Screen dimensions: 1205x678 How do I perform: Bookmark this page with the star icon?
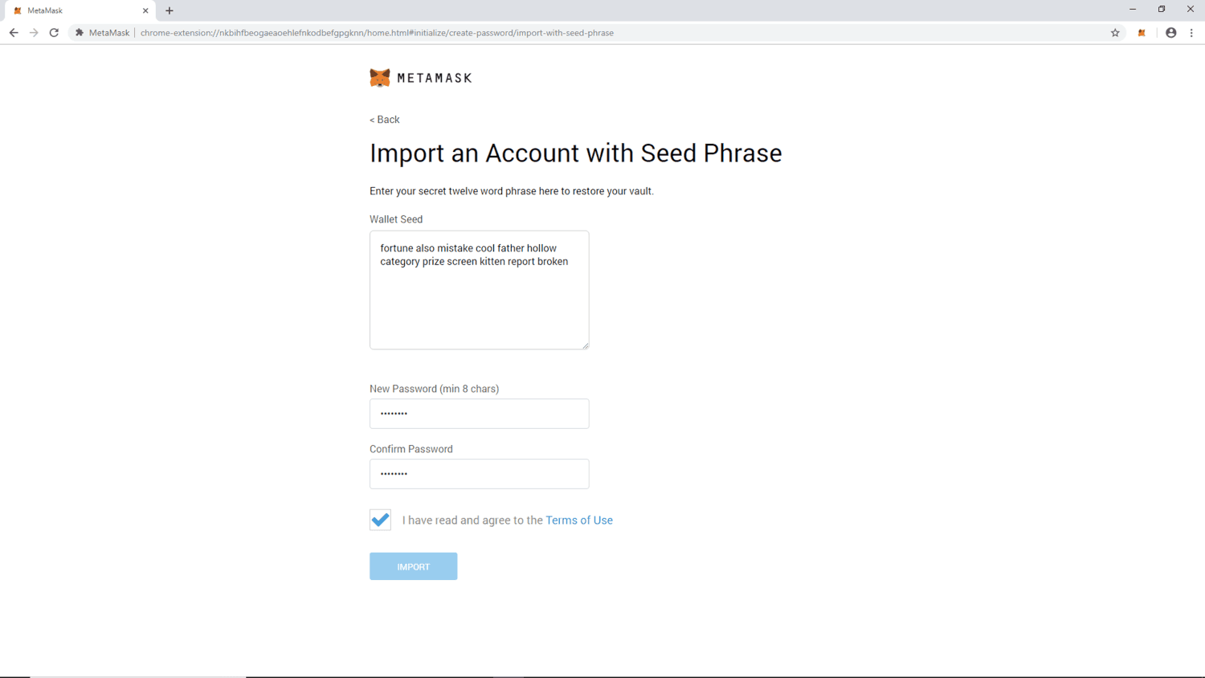coord(1115,33)
